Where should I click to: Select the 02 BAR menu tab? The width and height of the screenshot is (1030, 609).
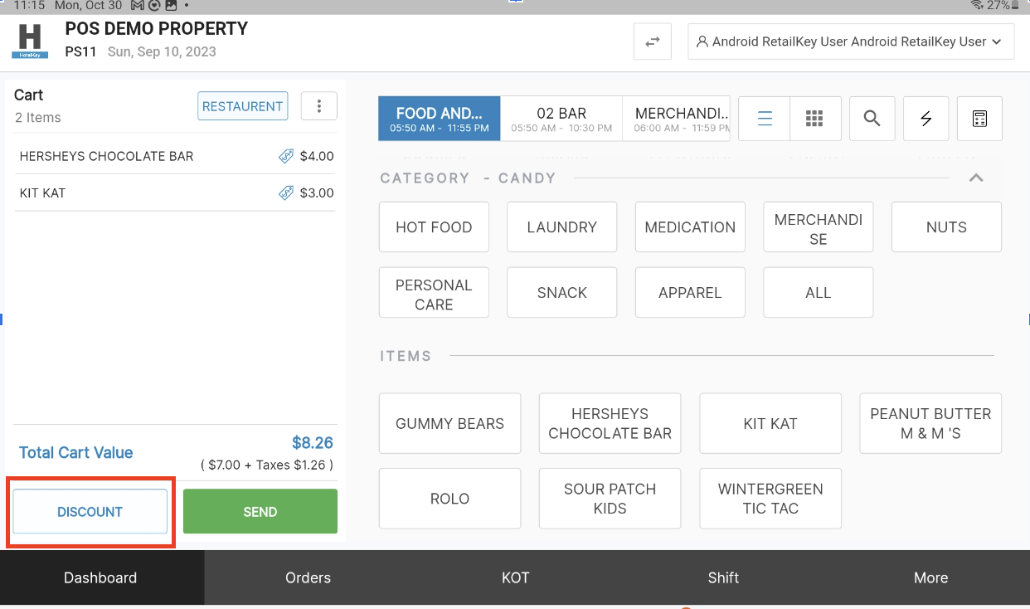point(561,119)
